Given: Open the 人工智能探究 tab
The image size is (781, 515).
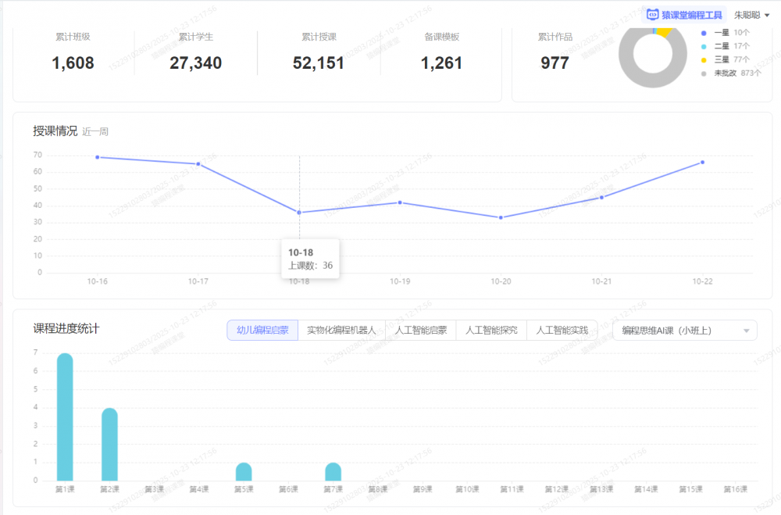Looking at the screenshot, I should pyautogui.click(x=491, y=331).
